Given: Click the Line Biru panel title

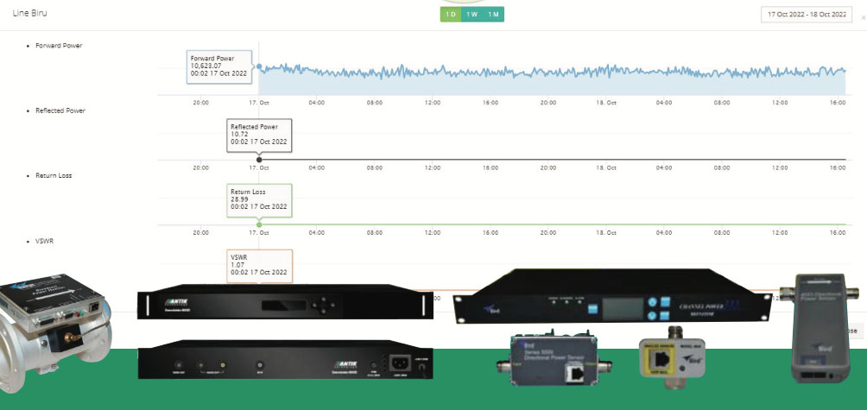Looking at the screenshot, I should coord(28,13).
